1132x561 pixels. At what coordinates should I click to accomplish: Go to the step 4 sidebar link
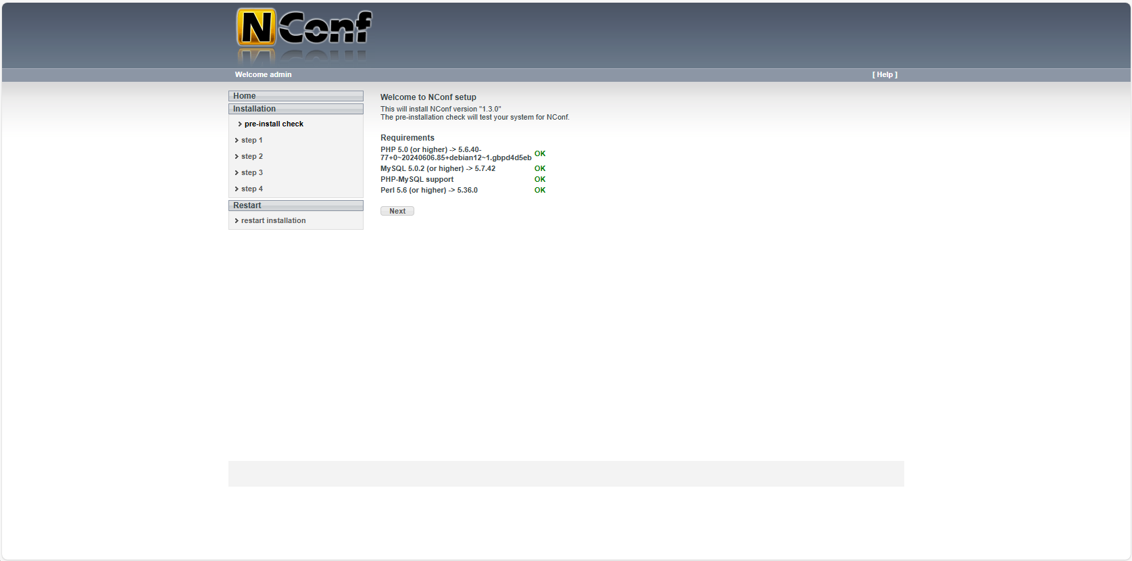(252, 189)
